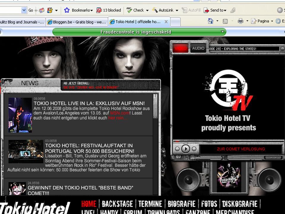This screenshot has width=285, height=214.
Task: Expand the Print options dropdown arrow
Action: pos(247,21)
